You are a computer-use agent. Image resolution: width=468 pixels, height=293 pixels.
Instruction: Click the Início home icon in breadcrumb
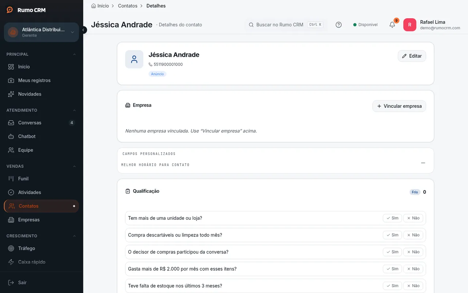[94, 6]
